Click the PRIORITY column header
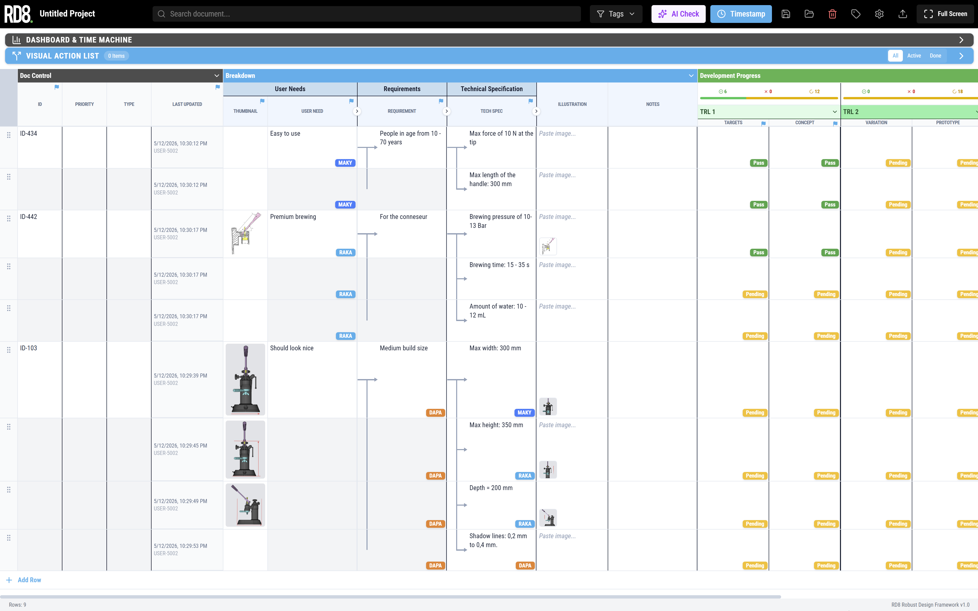The height and width of the screenshot is (611, 978). coord(85,104)
